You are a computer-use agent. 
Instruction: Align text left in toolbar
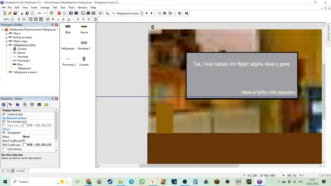[x=78, y=19]
